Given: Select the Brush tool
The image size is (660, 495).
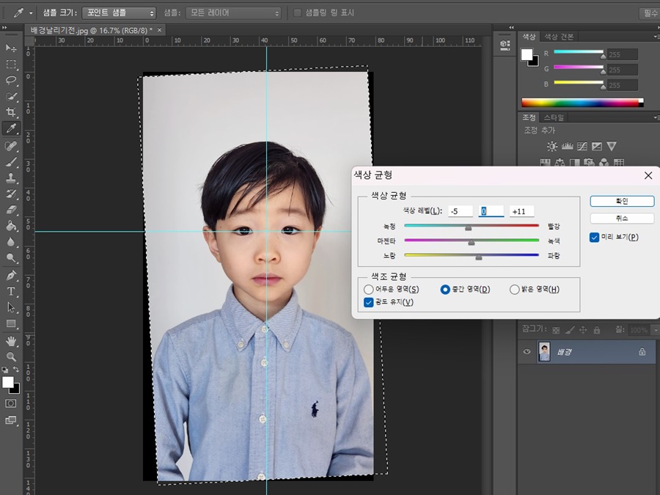Looking at the screenshot, I should [11, 162].
